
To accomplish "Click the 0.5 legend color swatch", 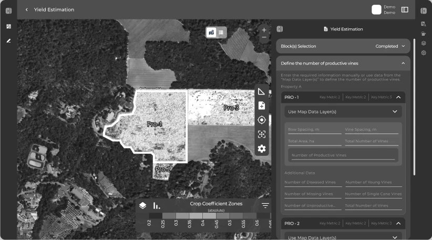I will click(x=236, y=215).
